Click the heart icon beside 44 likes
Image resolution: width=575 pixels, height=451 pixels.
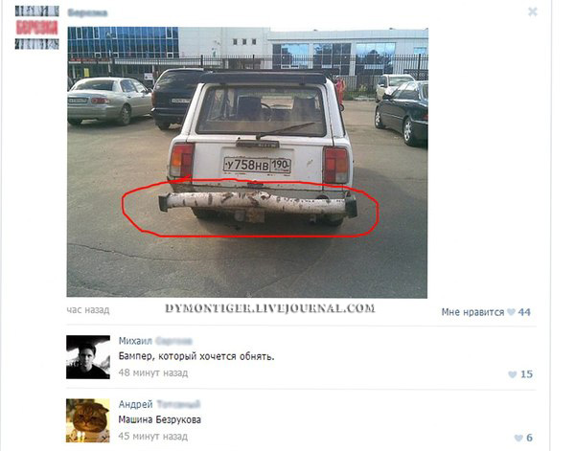coord(511,312)
